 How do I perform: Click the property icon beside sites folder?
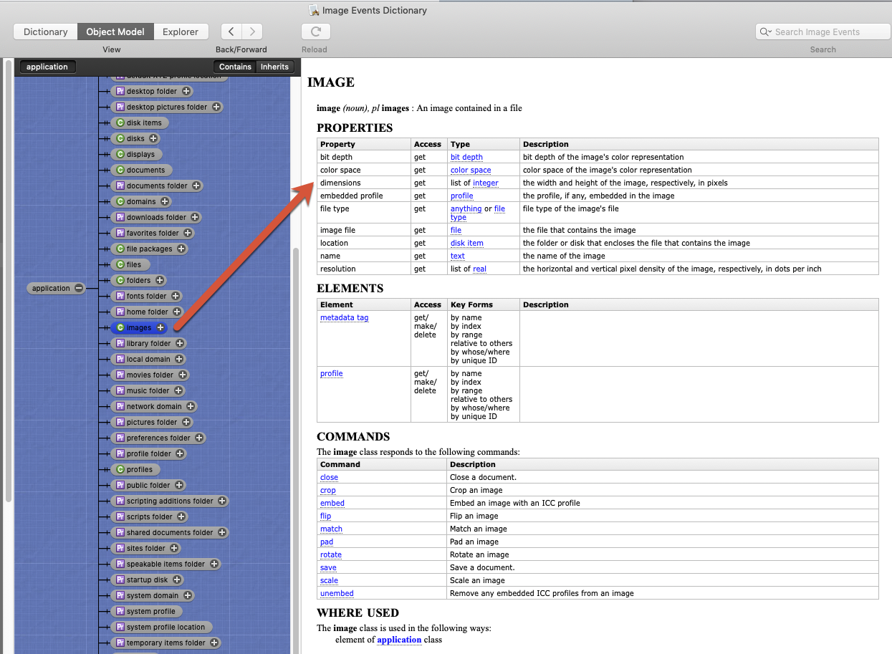tap(120, 549)
